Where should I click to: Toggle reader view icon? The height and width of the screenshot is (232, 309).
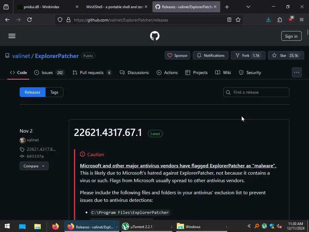coord(229,20)
